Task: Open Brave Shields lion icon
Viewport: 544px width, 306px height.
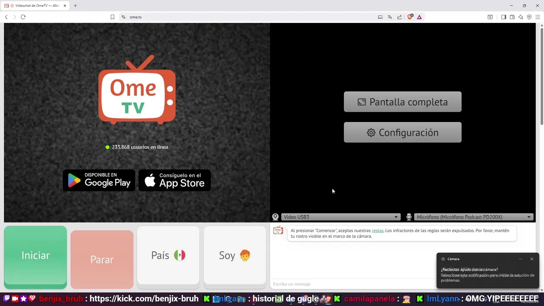Action: click(410, 17)
